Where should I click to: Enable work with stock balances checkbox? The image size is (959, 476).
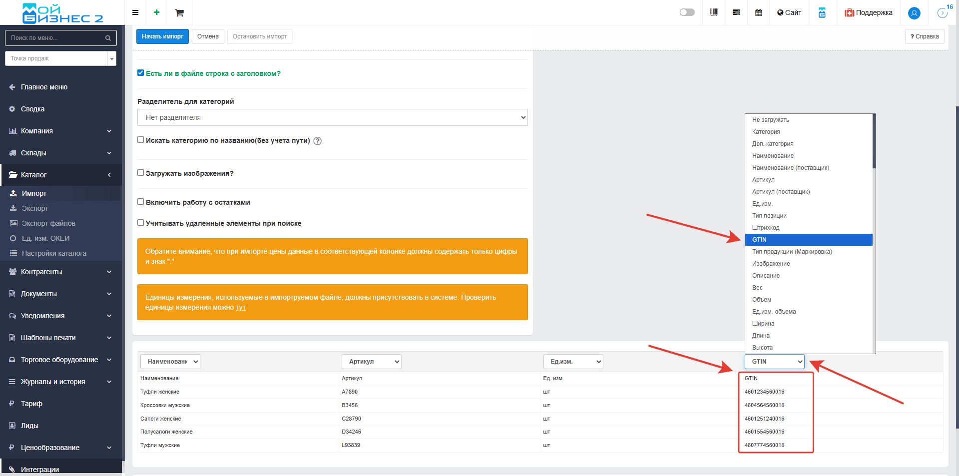(141, 202)
